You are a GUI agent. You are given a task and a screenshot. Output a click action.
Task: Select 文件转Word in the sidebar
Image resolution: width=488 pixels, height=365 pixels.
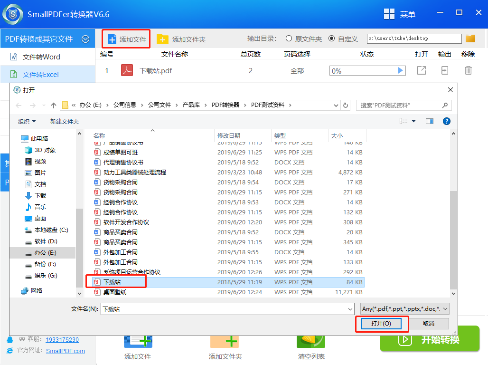(x=47, y=57)
